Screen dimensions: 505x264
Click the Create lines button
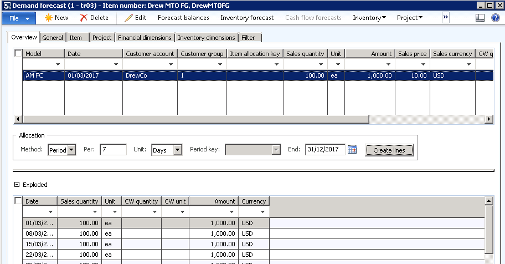coord(389,150)
